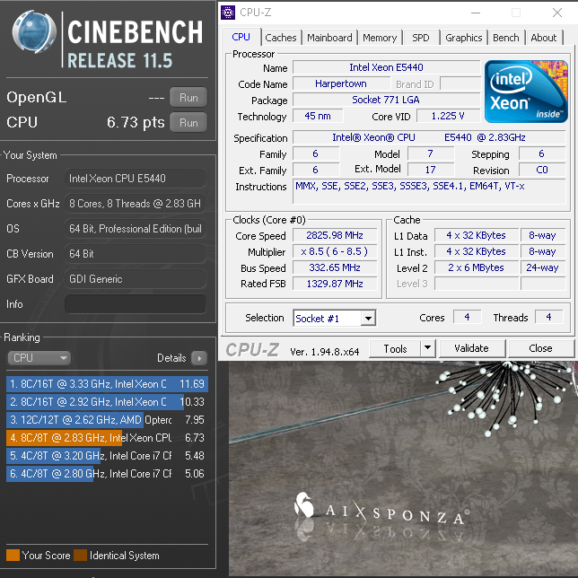
Task: Click the Core Speed value 2825.98 MHz
Action: [x=335, y=235]
